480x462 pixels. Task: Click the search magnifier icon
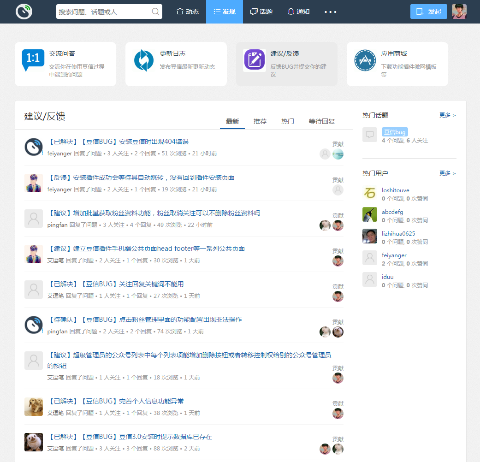155,12
